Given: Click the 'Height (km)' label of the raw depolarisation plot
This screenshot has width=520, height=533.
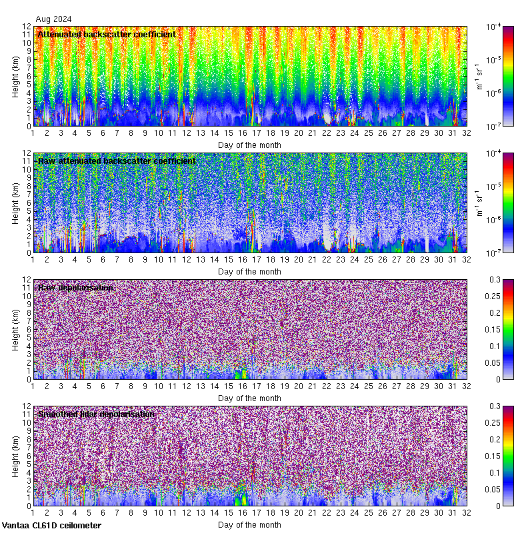Looking at the screenshot, I should click(x=15, y=329).
